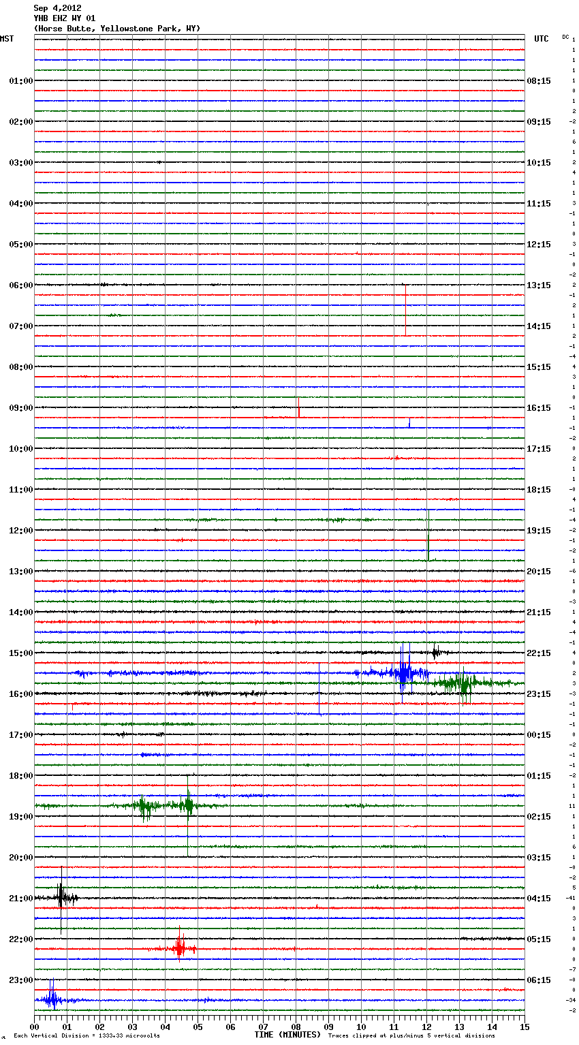Click the 'Traces clipped at plus/minus 5' footnote

coord(411,1036)
